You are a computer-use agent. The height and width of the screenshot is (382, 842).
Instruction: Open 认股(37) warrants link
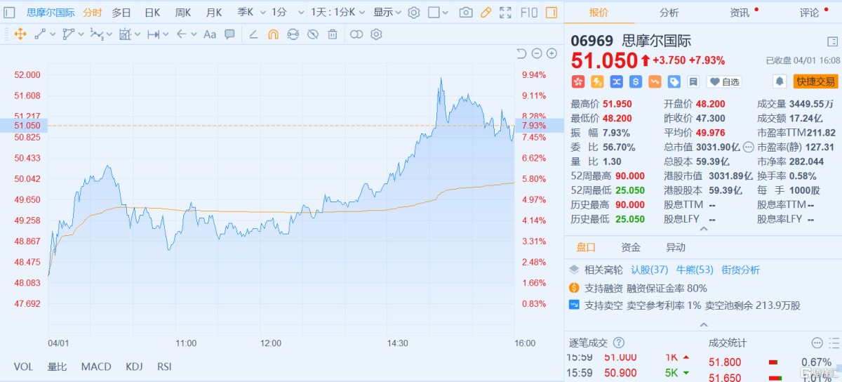tap(650, 270)
